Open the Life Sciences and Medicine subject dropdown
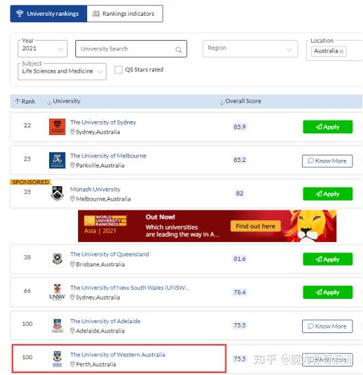Screen dimensions: 363x375 (x=62, y=71)
